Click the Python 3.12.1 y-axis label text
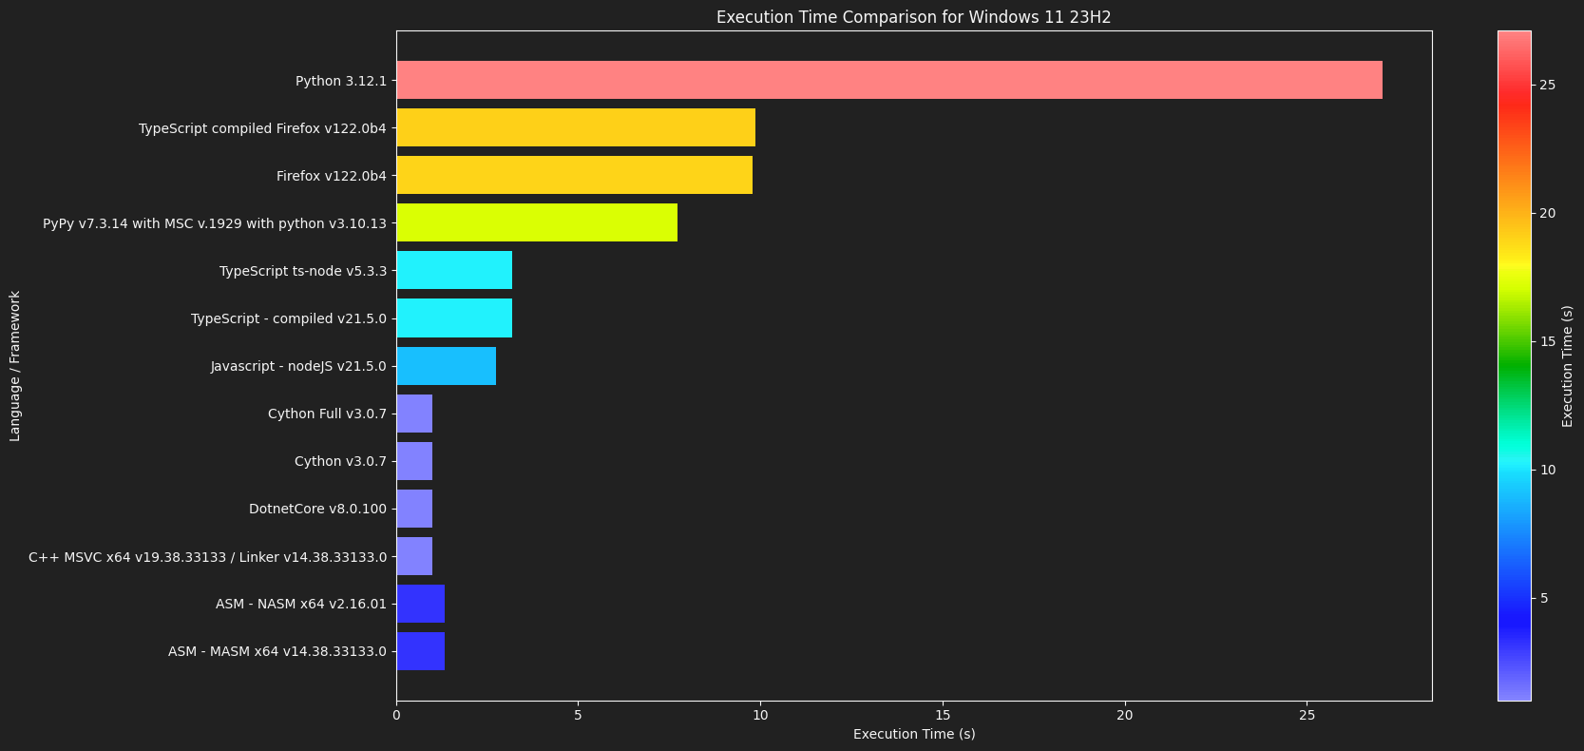1584x751 pixels. 340,81
